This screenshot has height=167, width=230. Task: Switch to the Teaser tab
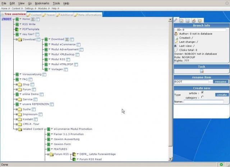click(49, 15)
